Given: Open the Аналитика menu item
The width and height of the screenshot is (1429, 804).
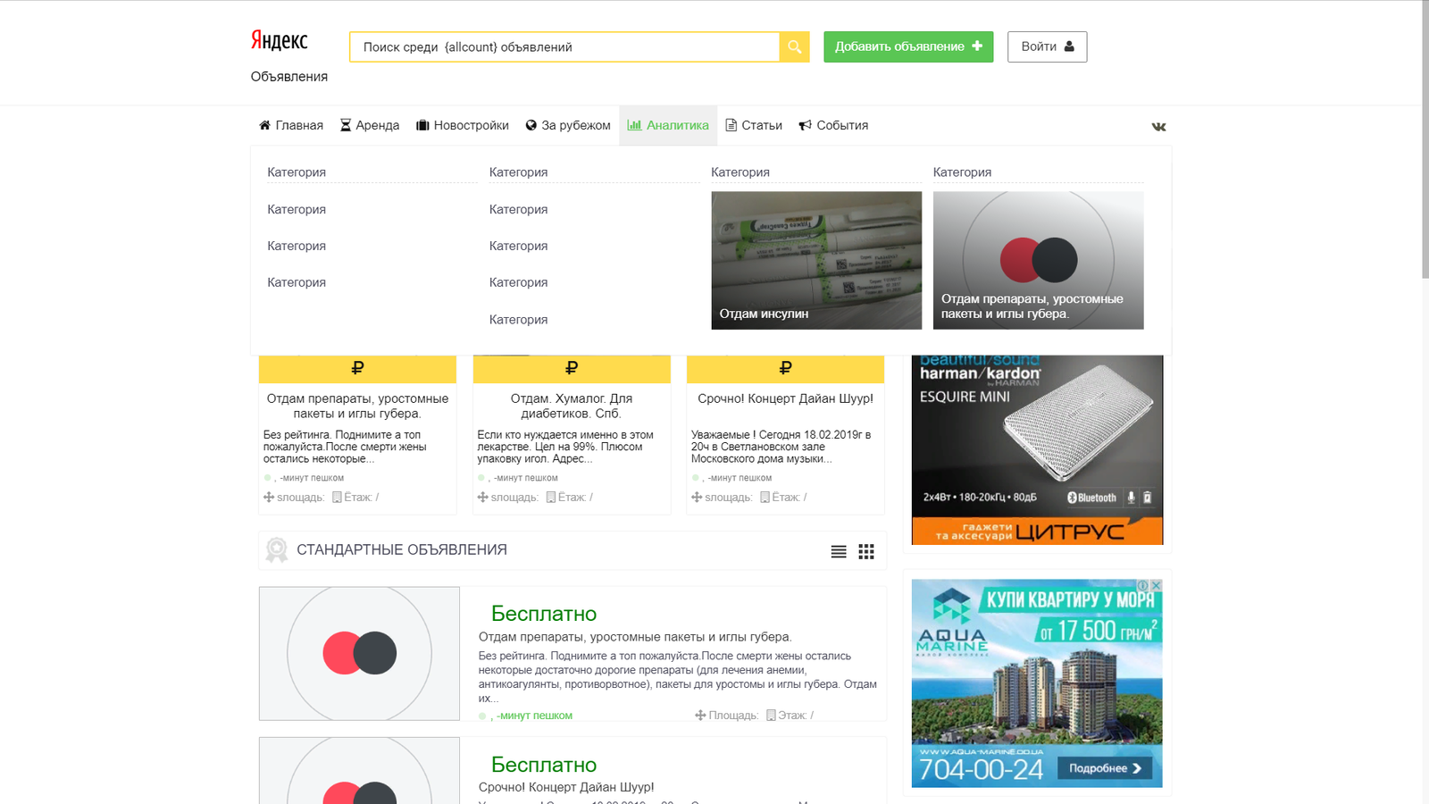Looking at the screenshot, I should [668, 125].
